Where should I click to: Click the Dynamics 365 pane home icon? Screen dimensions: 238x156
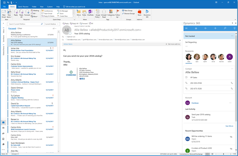[196, 28]
